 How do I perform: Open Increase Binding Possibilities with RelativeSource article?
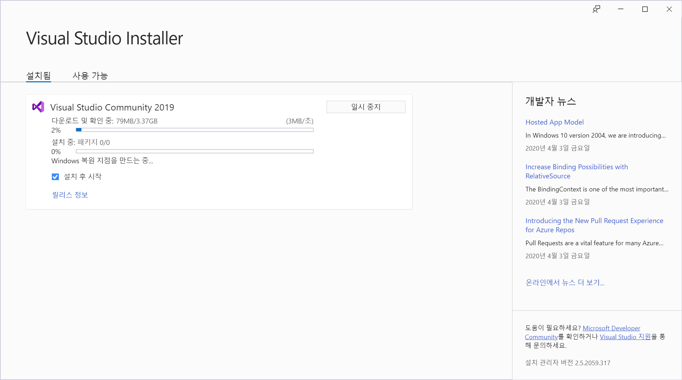click(x=576, y=171)
